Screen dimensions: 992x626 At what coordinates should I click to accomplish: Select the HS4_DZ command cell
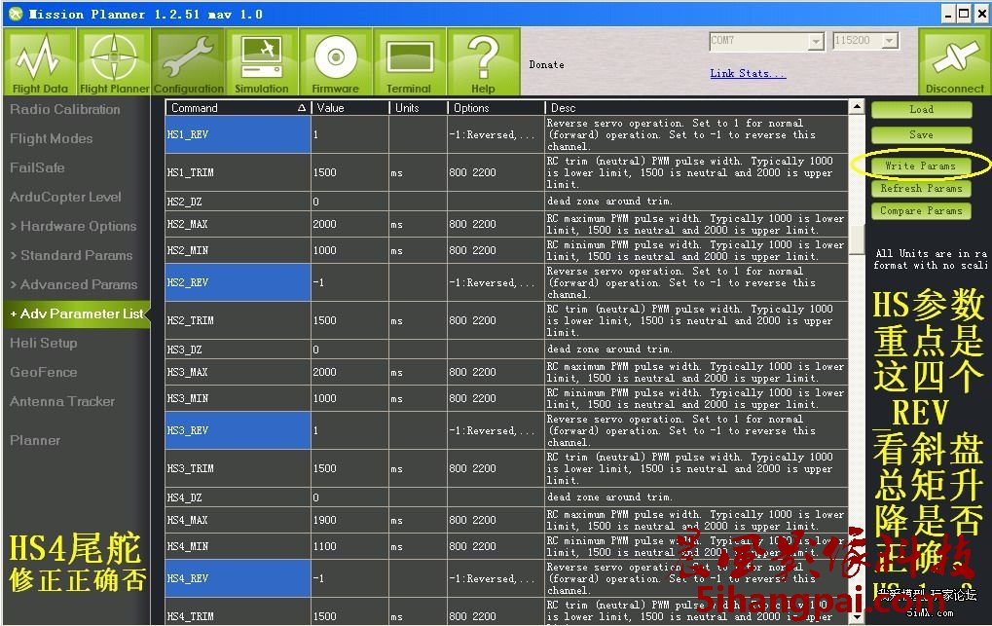tap(238, 497)
